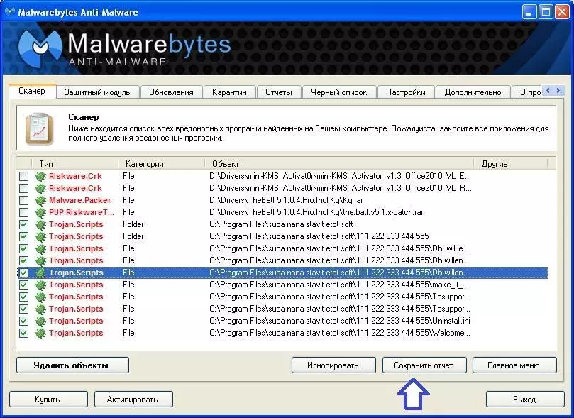Uncheck the Welcome... Trojan.Scripts checkbox
Viewport: 574px width, 418px height.
point(24,333)
